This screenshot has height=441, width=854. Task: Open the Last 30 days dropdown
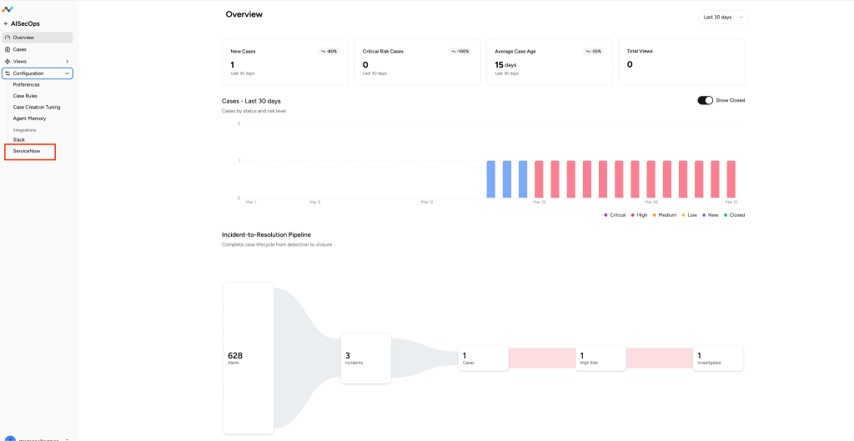pos(724,18)
